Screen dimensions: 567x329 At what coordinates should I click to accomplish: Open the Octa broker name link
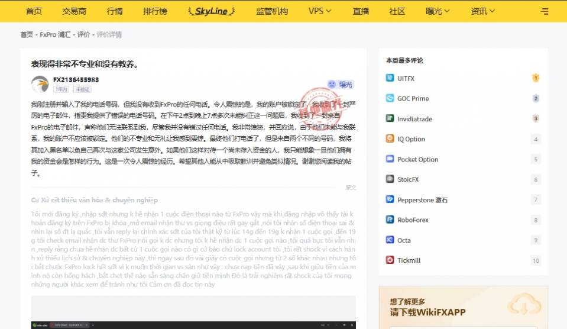[404, 240]
